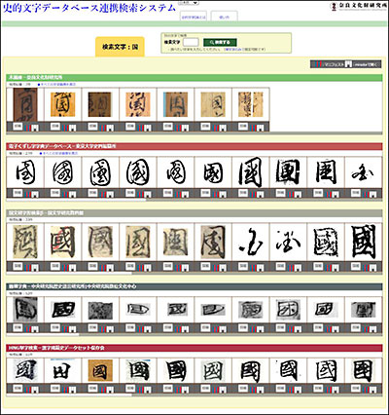Viewport: 389px width, 415px height.
Task: Click the IIIF icon under the ninth red-section glyph
Action: (329, 194)
